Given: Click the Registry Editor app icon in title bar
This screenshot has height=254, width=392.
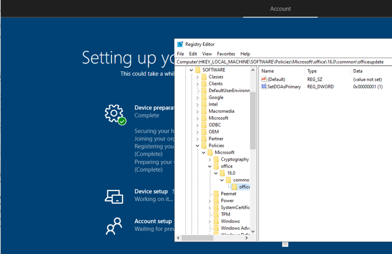Looking at the screenshot, I should coord(180,44).
